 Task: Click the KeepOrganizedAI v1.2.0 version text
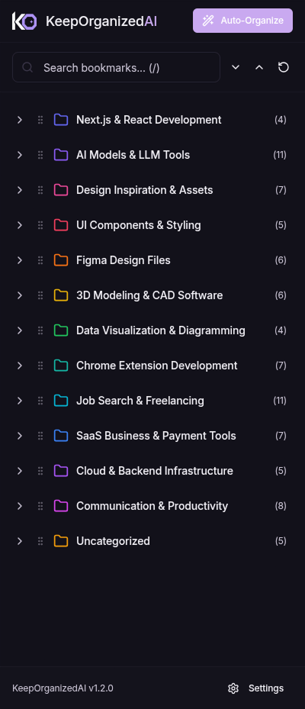tap(63, 688)
